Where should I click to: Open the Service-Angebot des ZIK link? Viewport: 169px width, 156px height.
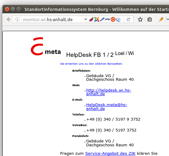tap(110, 153)
